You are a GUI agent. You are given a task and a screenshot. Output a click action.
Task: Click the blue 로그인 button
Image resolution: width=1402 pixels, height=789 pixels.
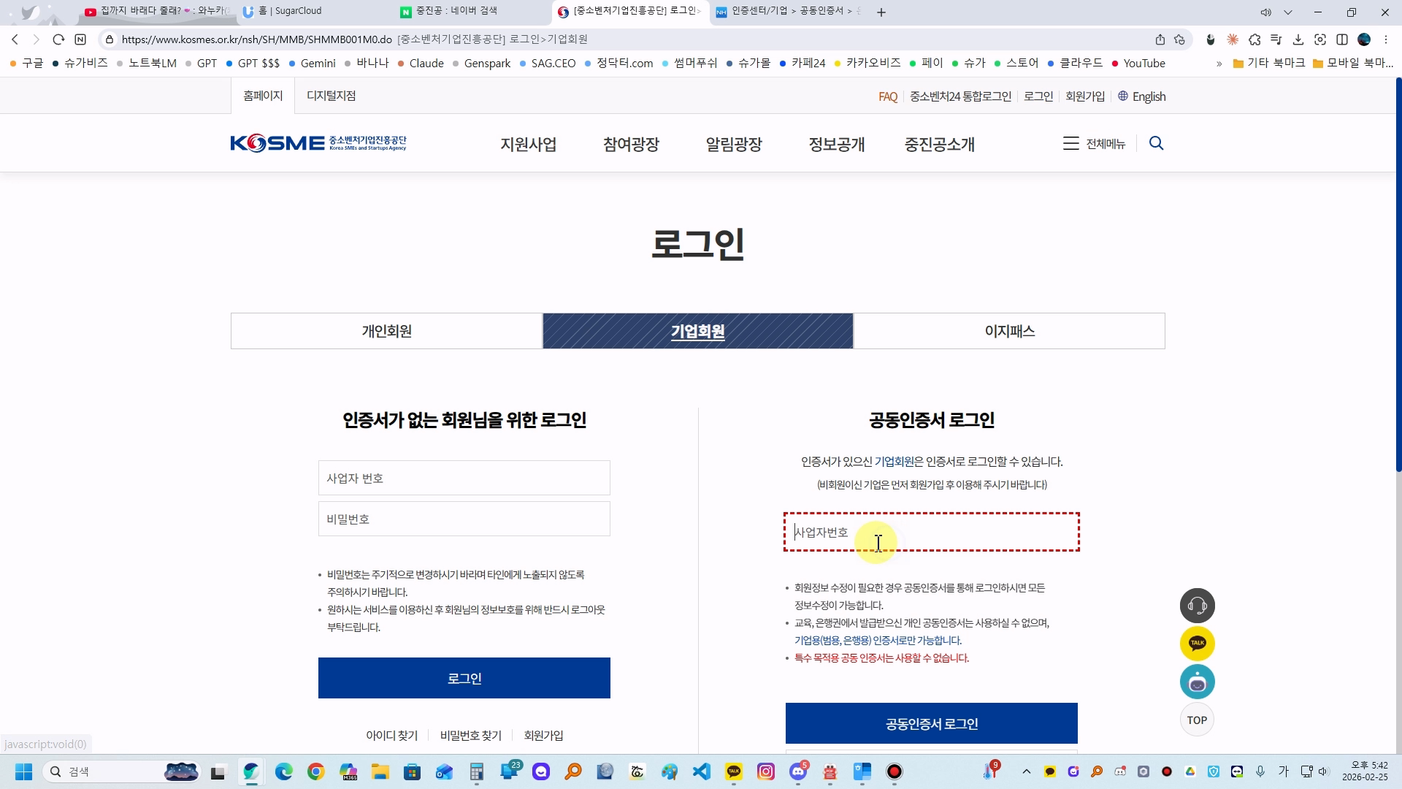(x=464, y=678)
